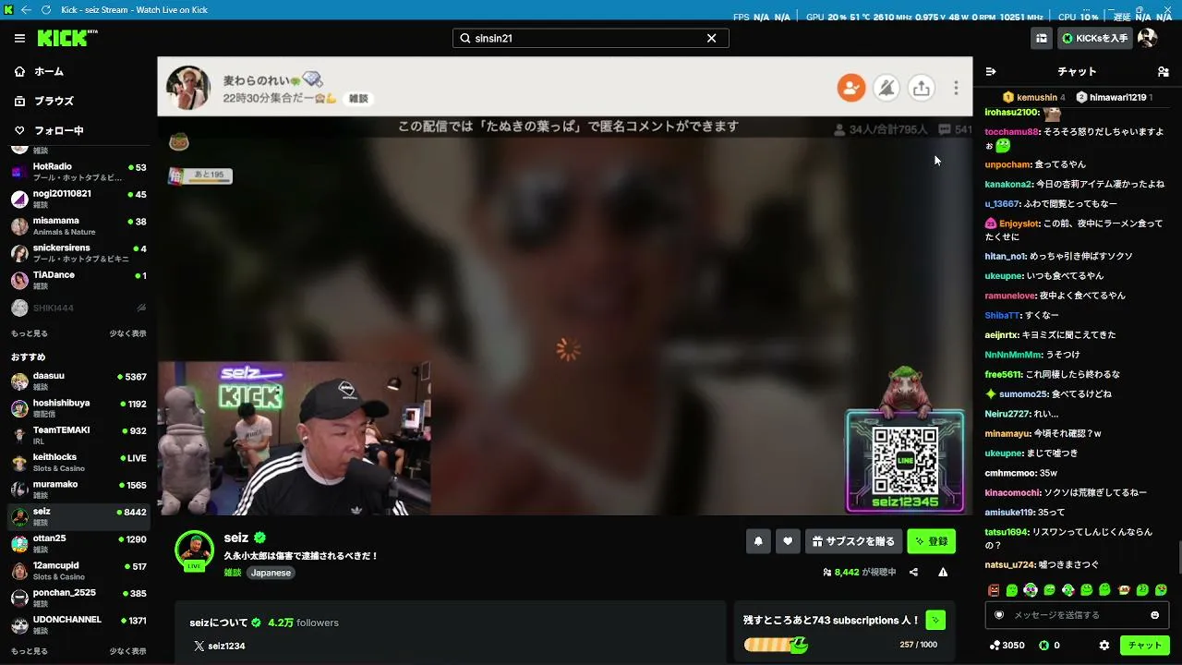Open TIADance channel in sidebar

coord(79,280)
